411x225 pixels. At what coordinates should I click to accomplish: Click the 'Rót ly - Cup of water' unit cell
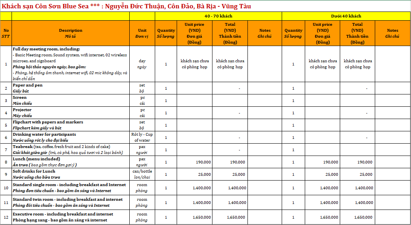tap(142, 137)
